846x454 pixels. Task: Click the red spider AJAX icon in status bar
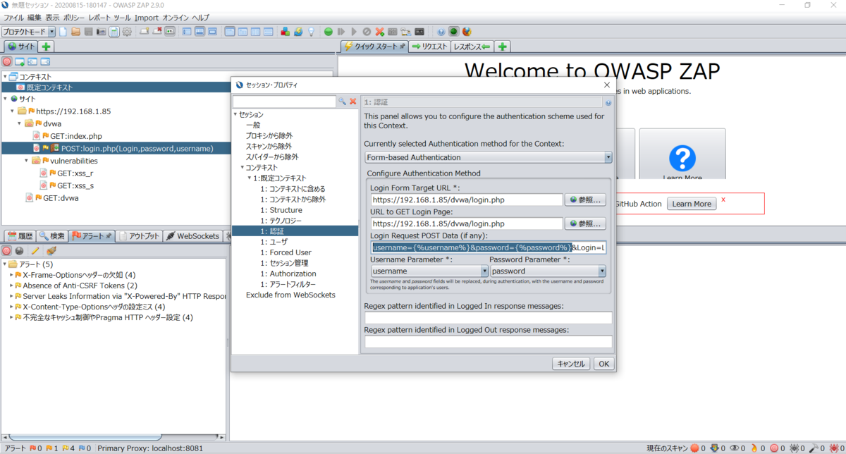[833, 448]
